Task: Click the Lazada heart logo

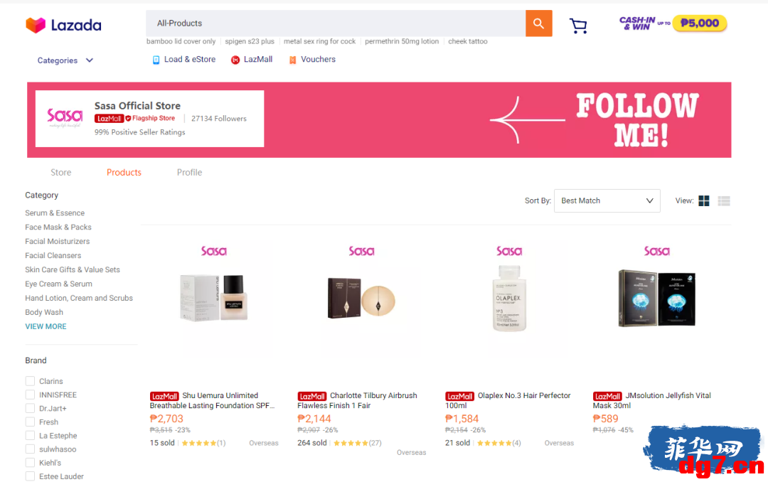Action: click(x=36, y=25)
